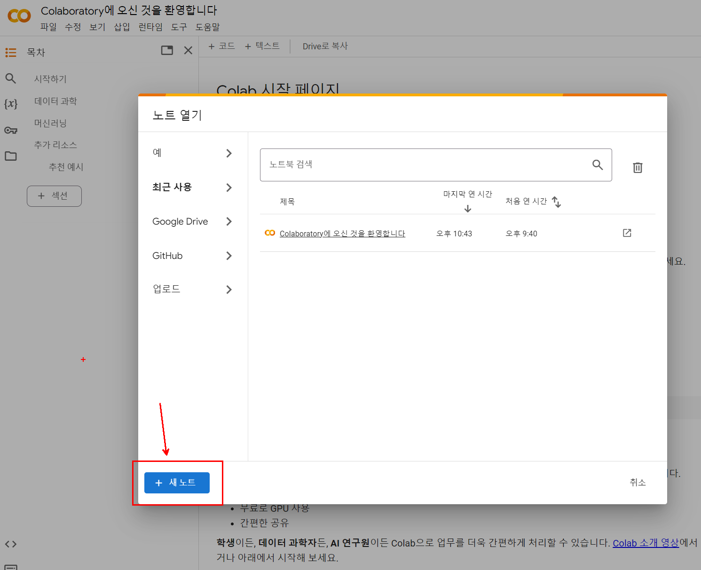
Task: Click chevron next to GitHub
Action: click(229, 256)
